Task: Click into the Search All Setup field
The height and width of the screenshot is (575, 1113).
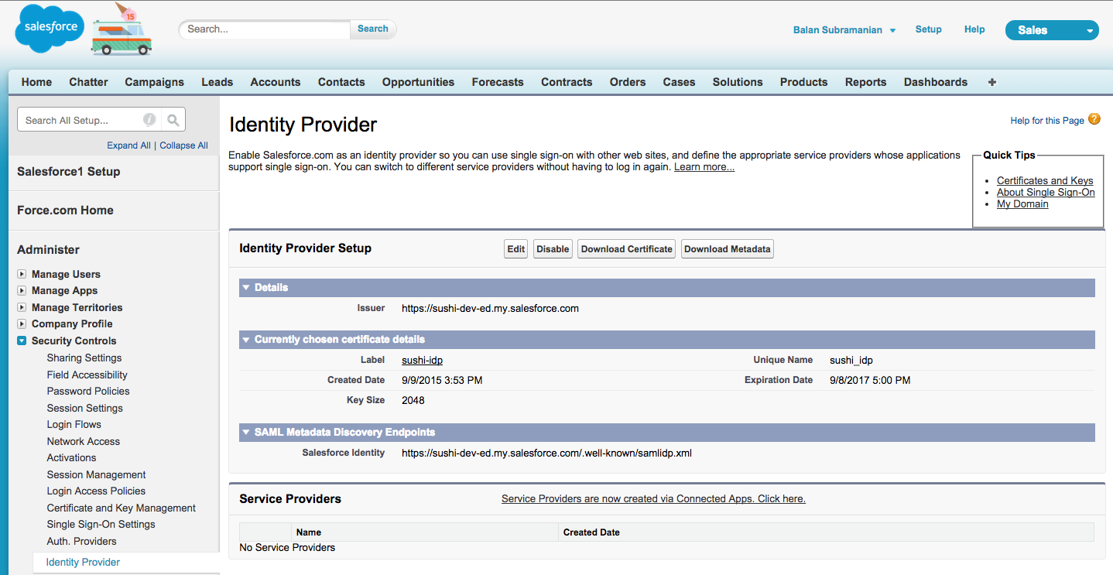Action: coord(81,120)
